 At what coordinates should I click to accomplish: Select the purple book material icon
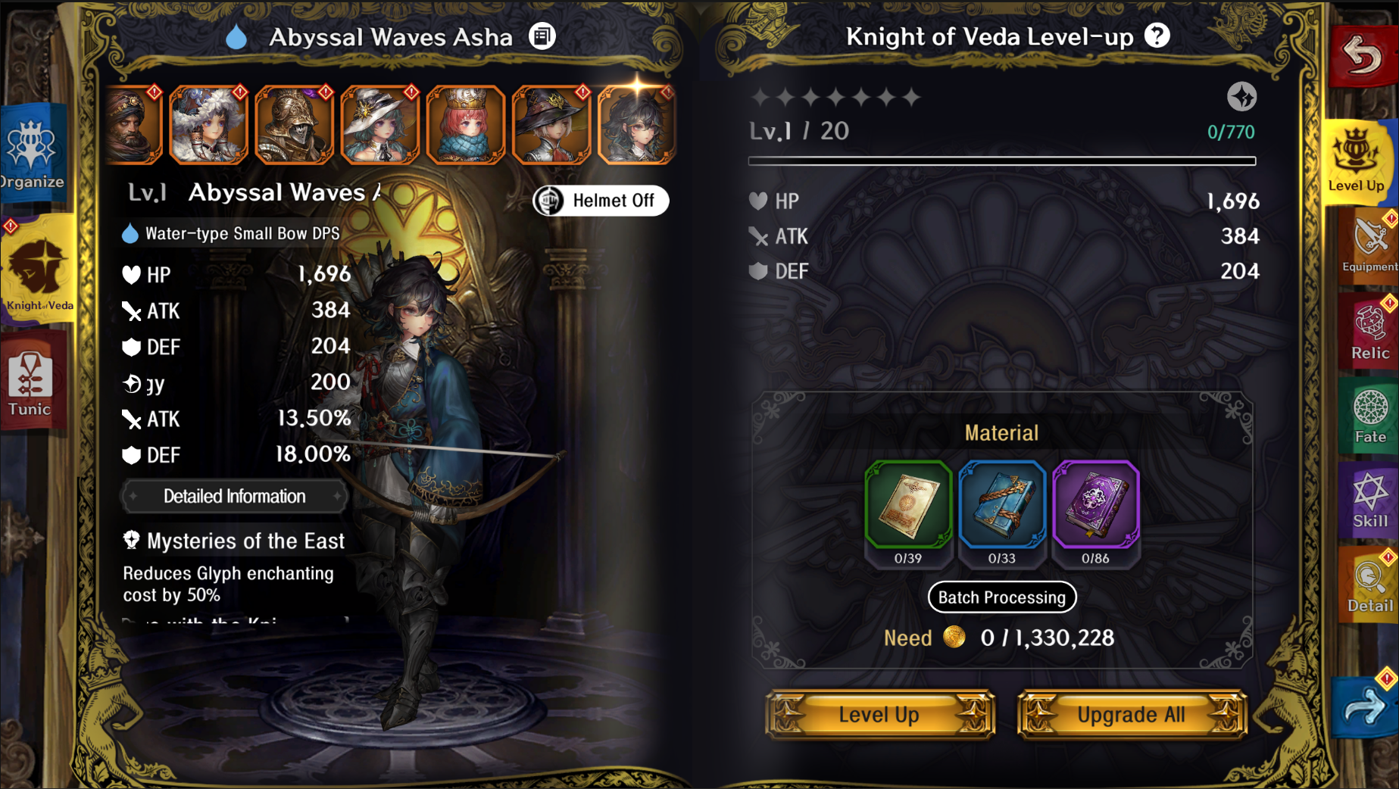[1095, 504]
